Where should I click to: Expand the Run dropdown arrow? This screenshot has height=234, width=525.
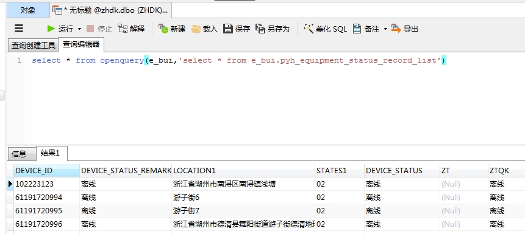[79, 29]
